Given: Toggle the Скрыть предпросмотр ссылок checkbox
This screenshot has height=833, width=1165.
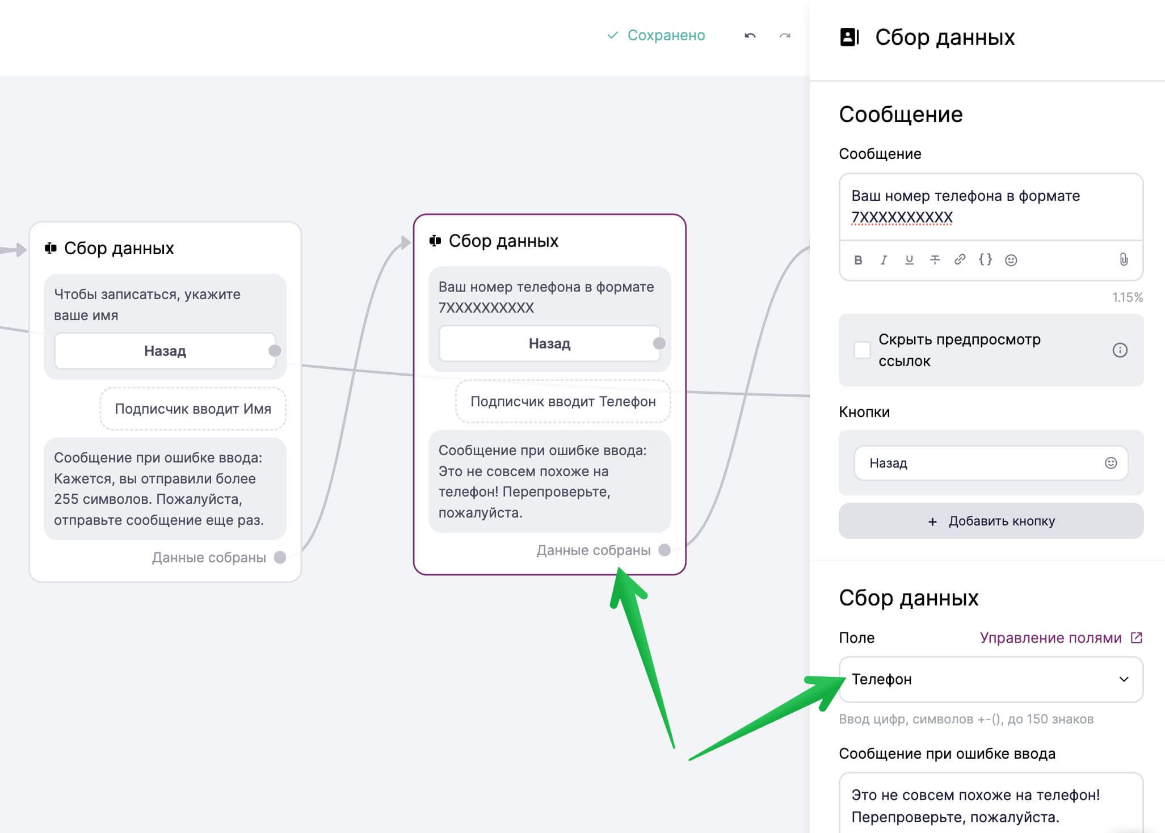Looking at the screenshot, I should 862,350.
